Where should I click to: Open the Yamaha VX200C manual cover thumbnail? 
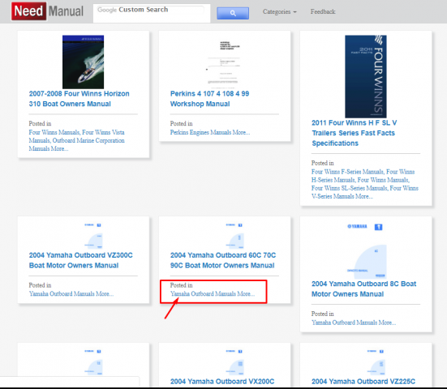point(234,362)
